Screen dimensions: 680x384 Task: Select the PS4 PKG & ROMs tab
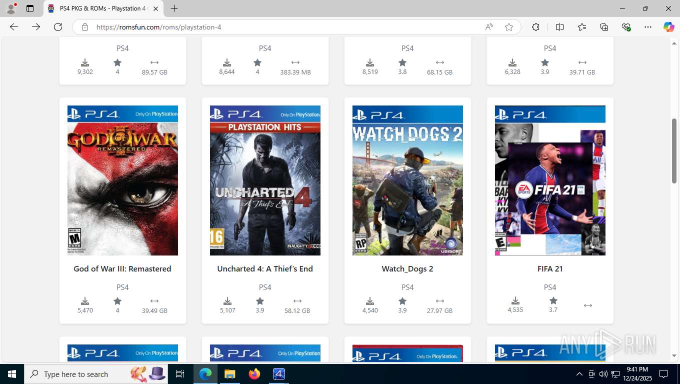point(103,8)
